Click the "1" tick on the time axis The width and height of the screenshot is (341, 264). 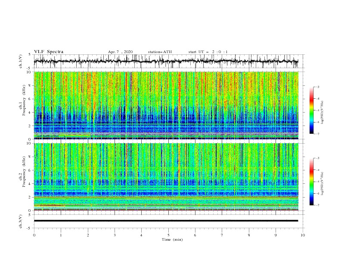(x=61, y=235)
